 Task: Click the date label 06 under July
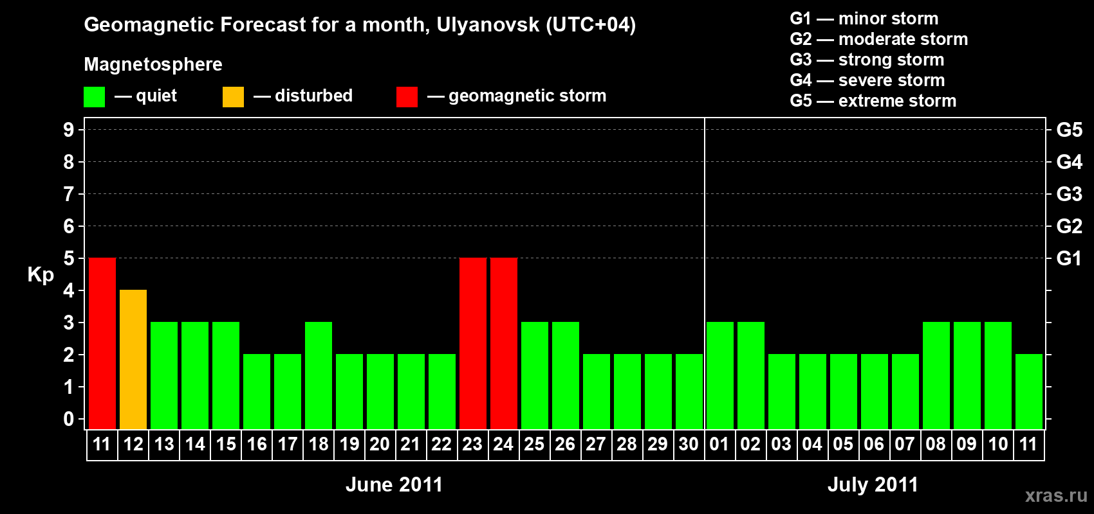[874, 445]
